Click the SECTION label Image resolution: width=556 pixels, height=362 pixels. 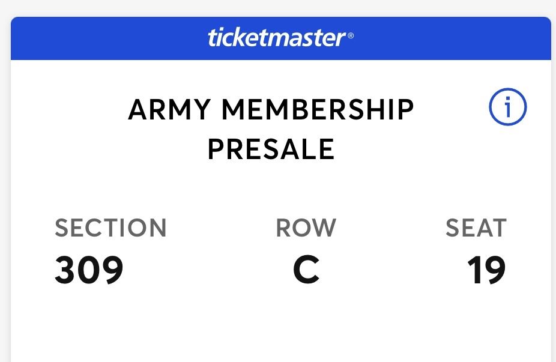[110, 228]
